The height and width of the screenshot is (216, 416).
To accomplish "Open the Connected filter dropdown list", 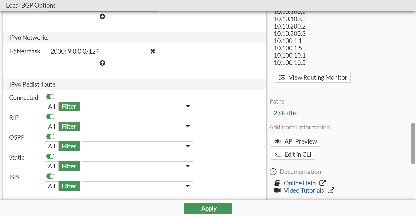I will point(188,106).
